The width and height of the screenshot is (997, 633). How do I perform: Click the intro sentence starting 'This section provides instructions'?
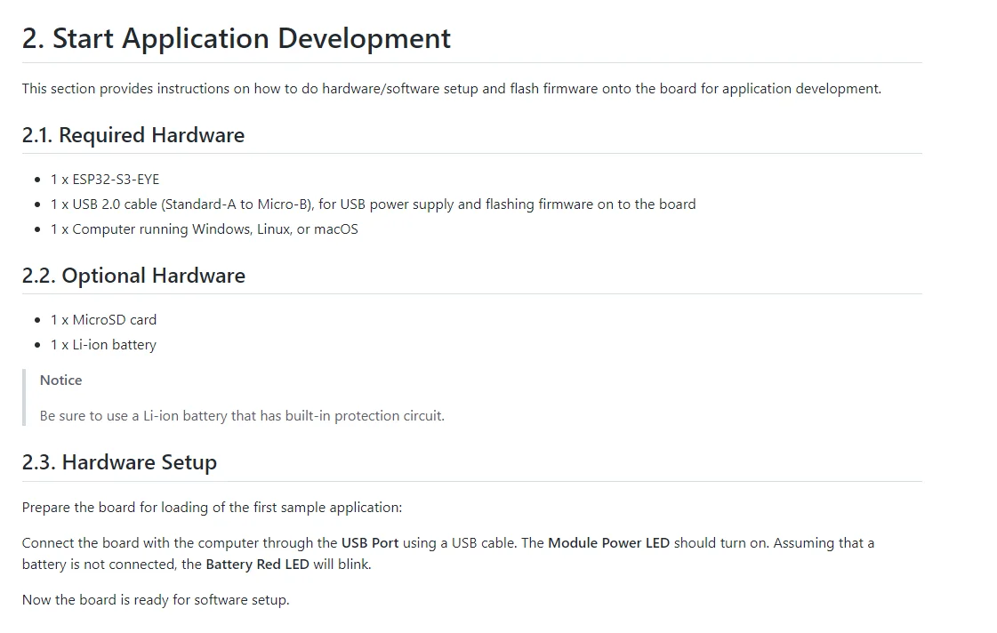[x=452, y=88]
